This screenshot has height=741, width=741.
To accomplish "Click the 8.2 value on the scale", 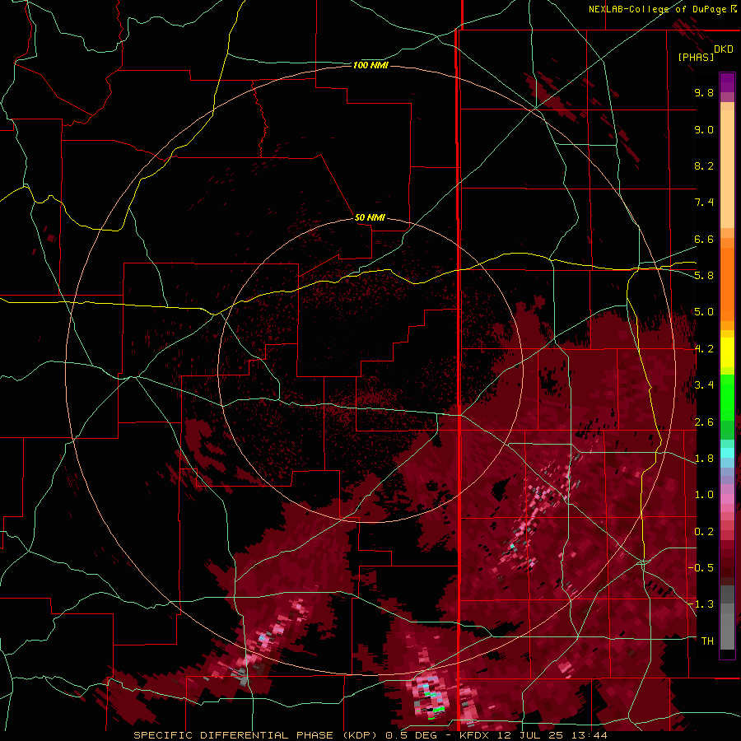I will coord(704,166).
